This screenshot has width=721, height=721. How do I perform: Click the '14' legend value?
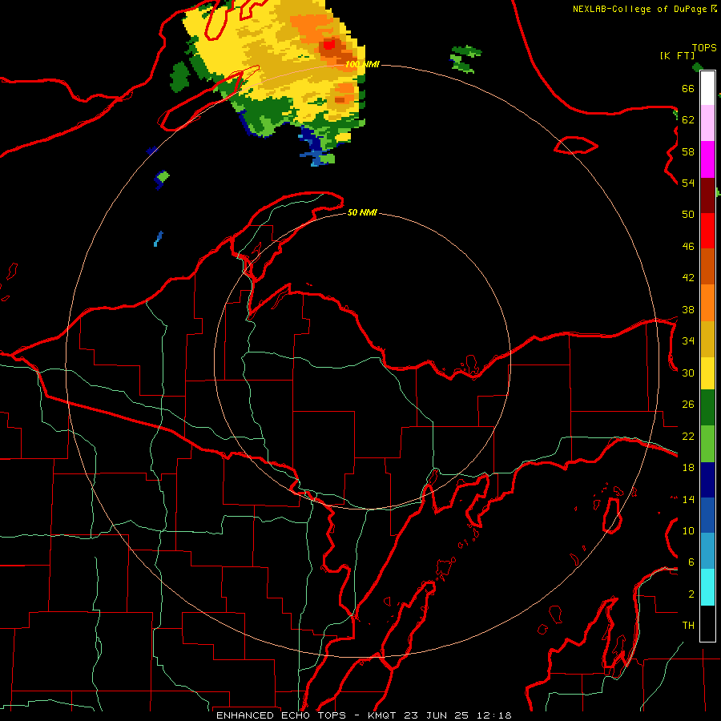(688, 499)
